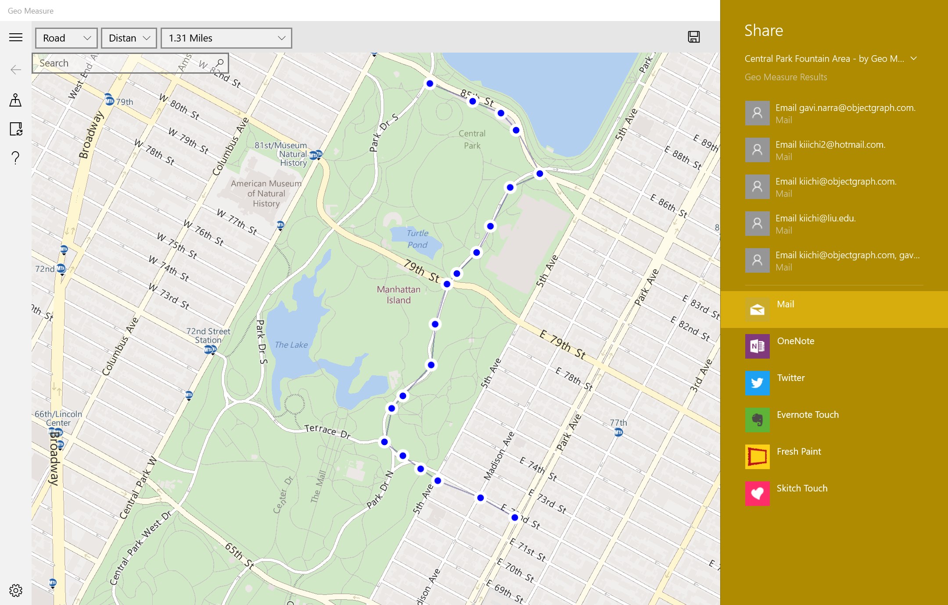Open the settings gear icon
The width and height of the screenshot is (948, 605).
coord(16,590)
